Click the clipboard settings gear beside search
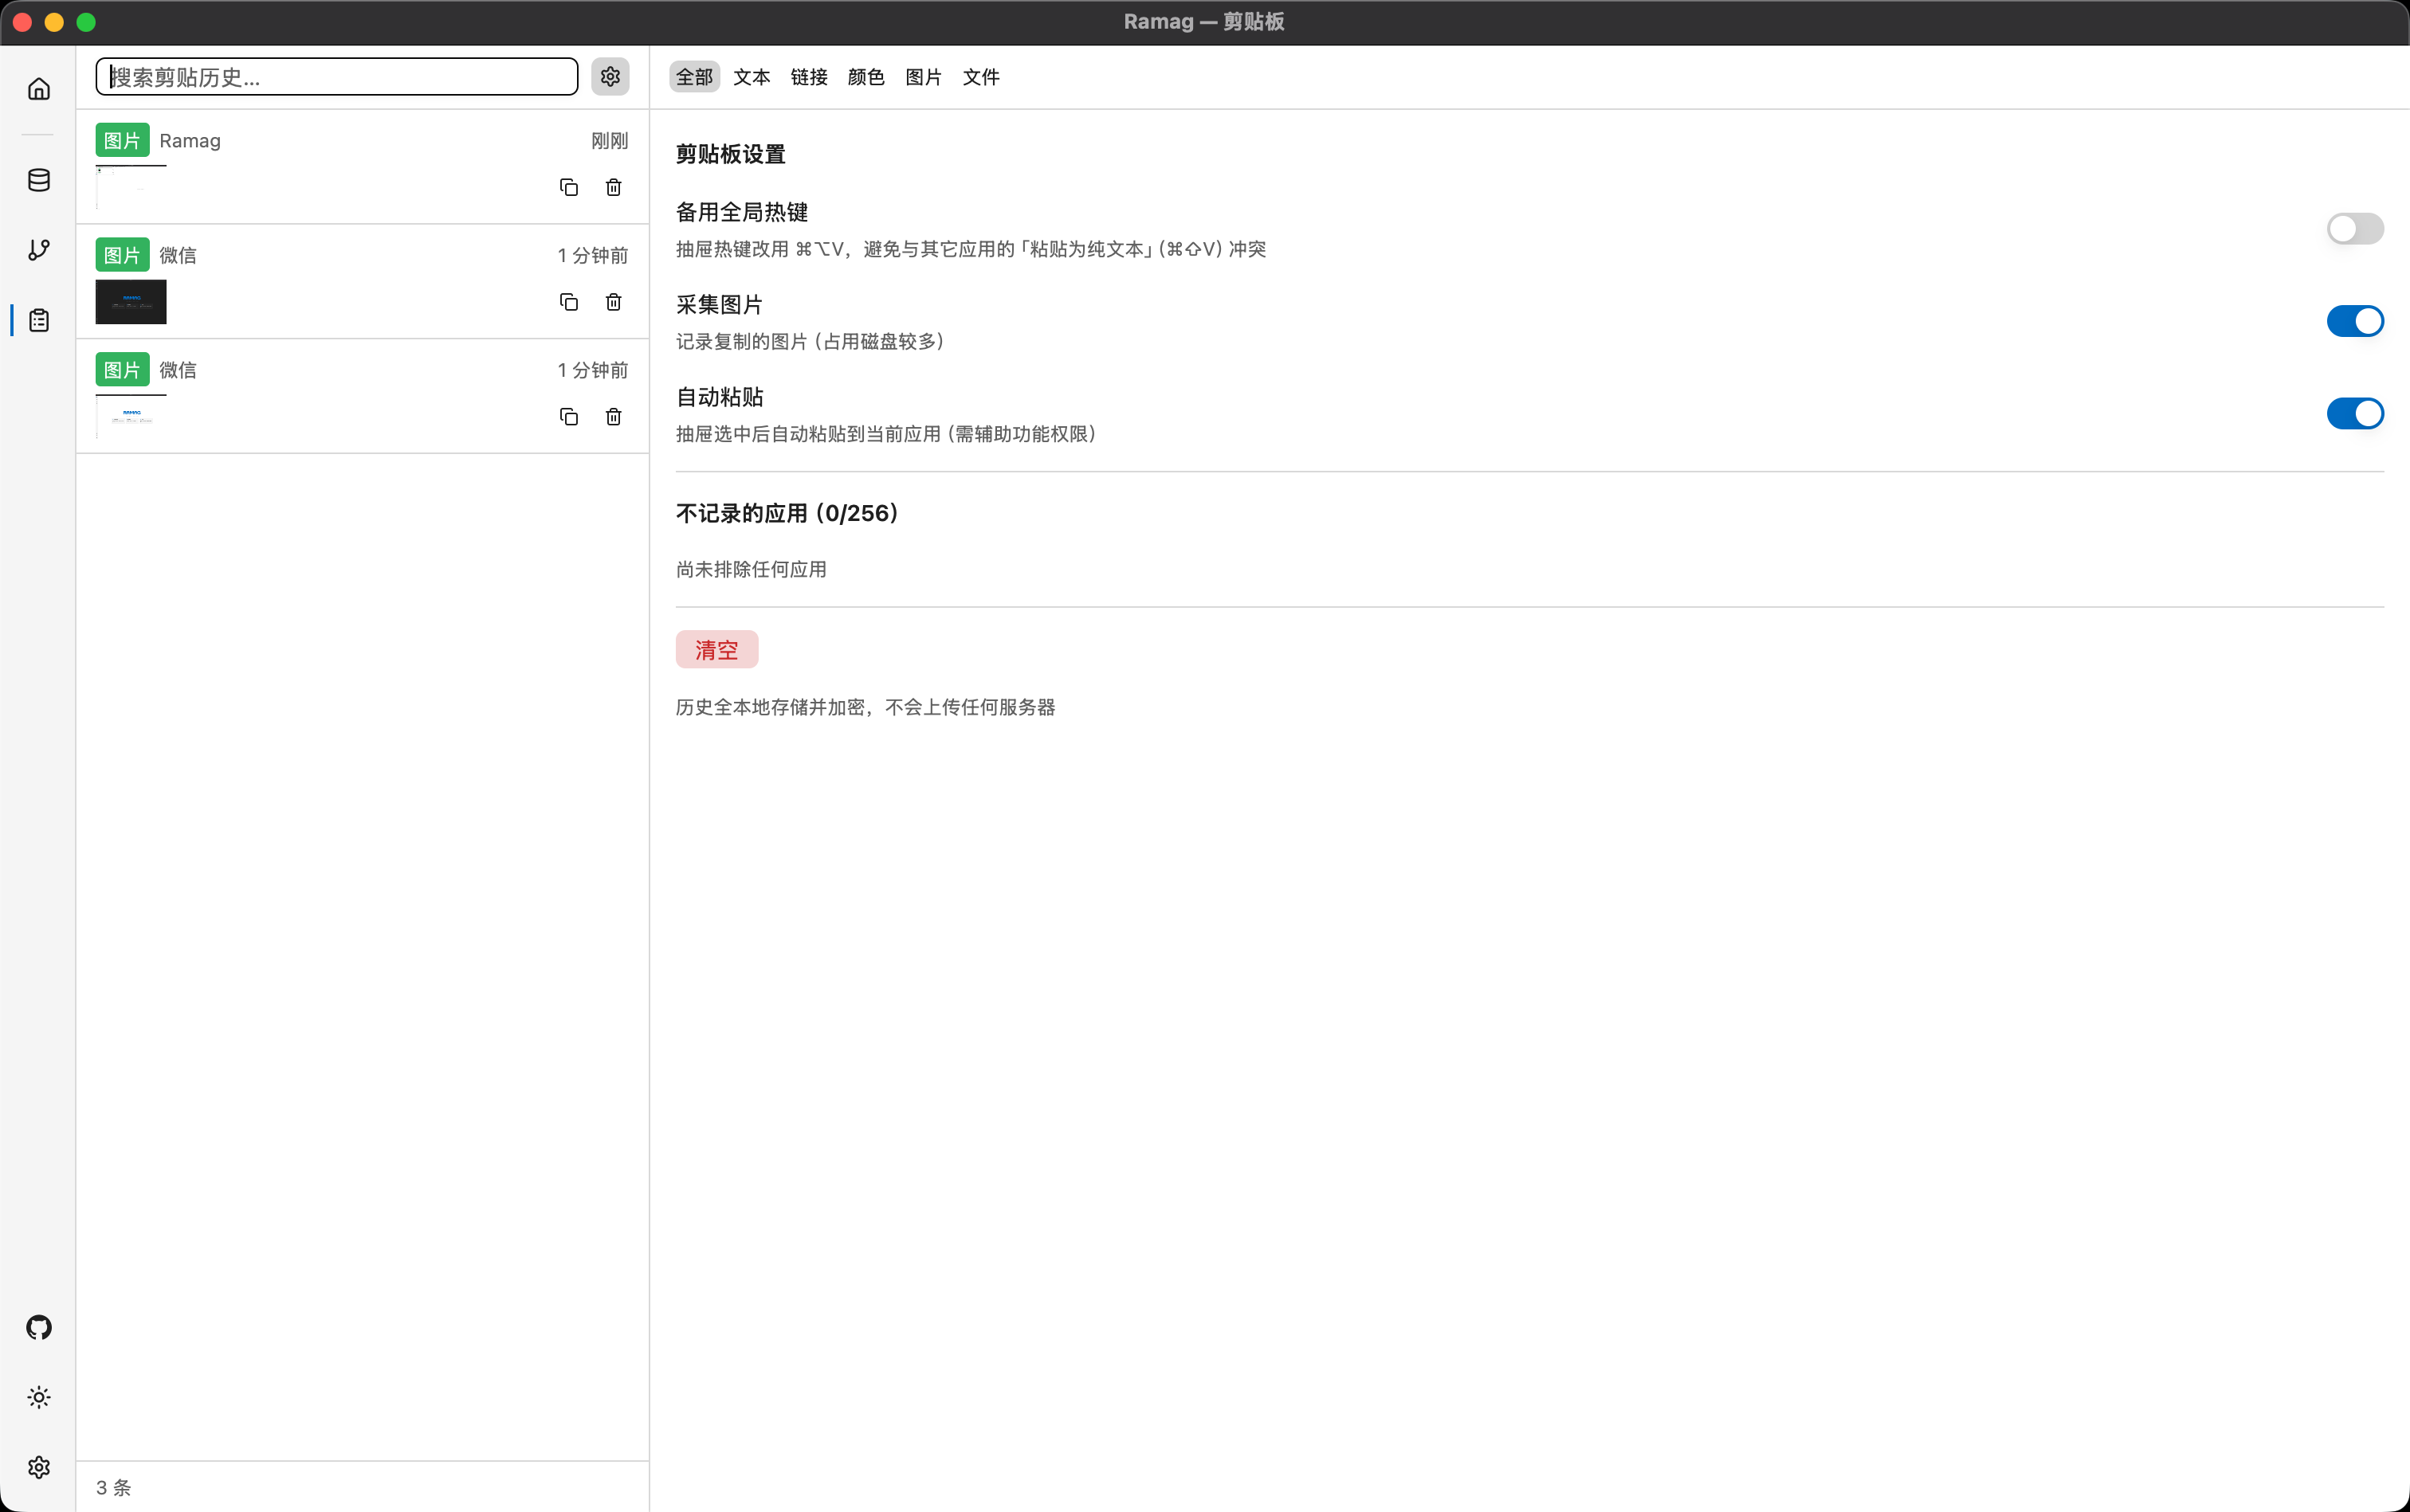The width and height of the screenshot is (2410, 1512). coord(610,77)
